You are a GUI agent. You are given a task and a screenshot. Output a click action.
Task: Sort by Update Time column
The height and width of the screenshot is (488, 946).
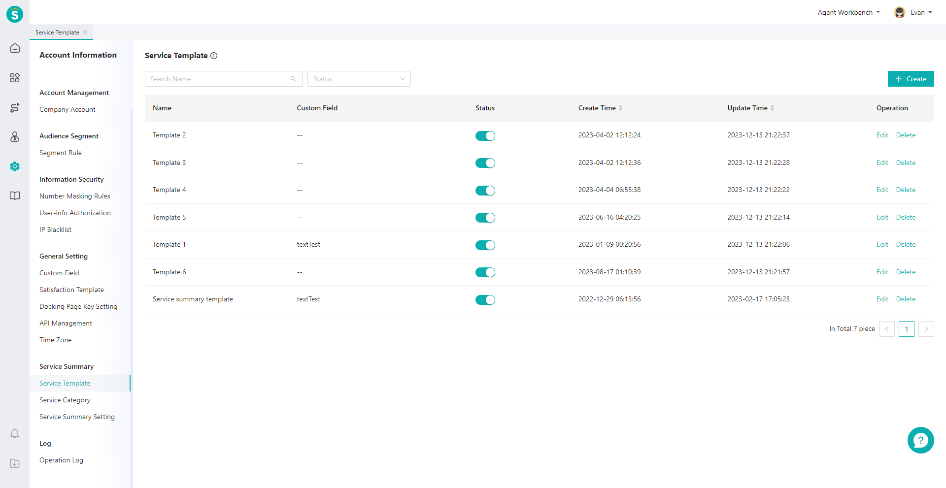point(773,108)
